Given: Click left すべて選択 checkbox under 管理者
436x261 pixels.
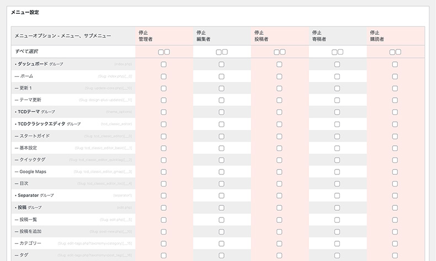Looking at the screenshot, I should [161, 52].
